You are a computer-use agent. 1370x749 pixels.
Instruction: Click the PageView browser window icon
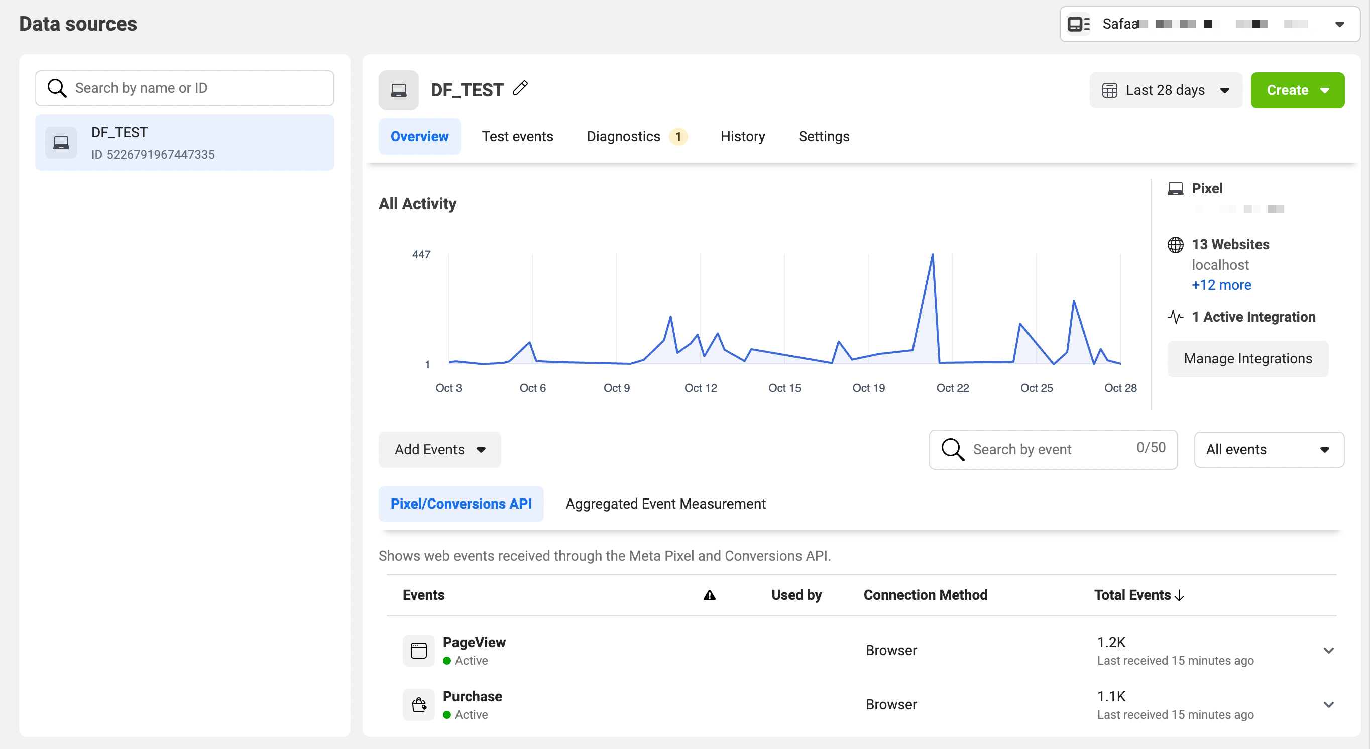pyautogui.click(x=418, y=651)
